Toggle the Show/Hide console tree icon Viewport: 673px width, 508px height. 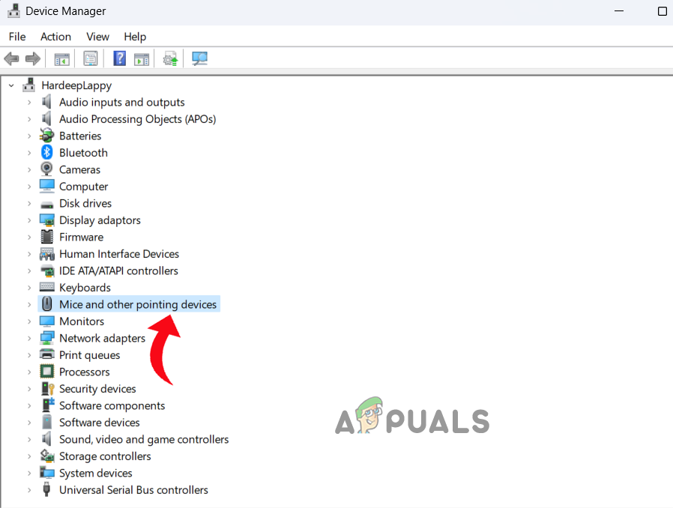62,58
